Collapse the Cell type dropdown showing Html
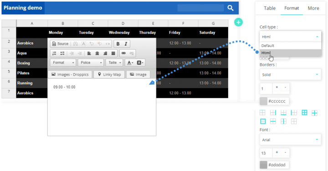Screen dimensions: 328x171 point(290,37)
